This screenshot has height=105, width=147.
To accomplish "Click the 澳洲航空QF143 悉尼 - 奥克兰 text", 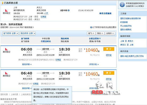I will click(x=27, y=20).
